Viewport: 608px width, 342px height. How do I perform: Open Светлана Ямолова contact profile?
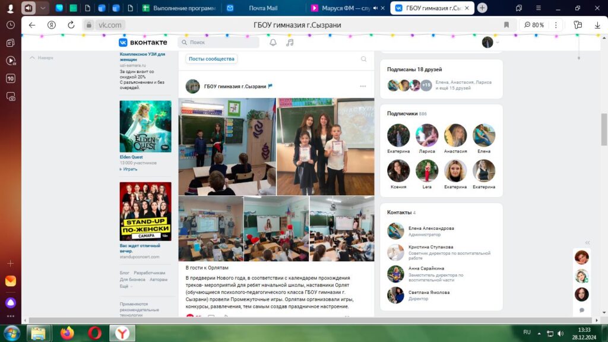coord(429,292)
